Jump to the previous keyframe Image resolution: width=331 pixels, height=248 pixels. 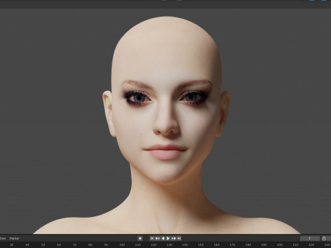tap(157, 238)
